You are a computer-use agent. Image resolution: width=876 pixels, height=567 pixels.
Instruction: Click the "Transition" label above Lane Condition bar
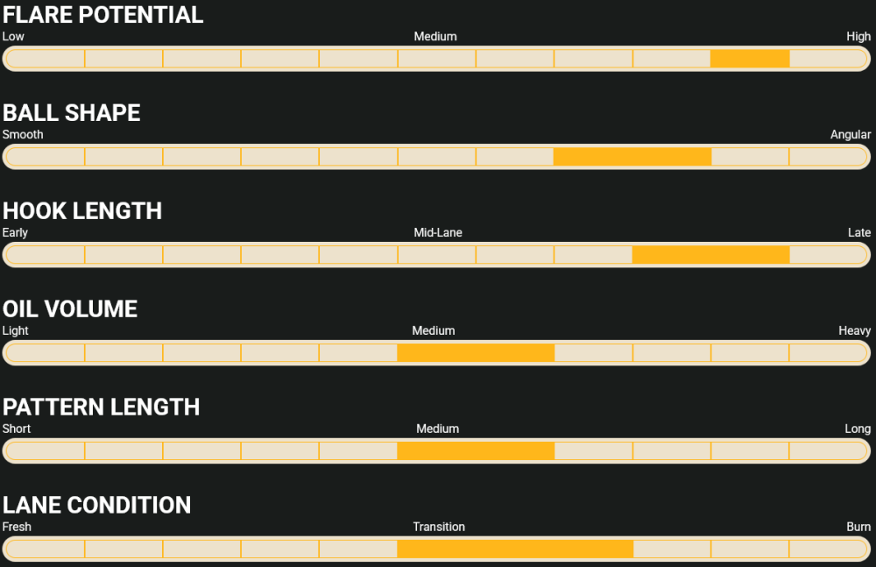coord(439,528)
